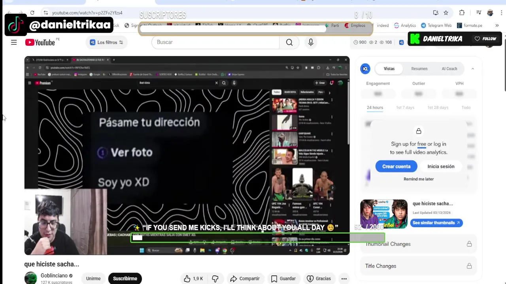
Task: Click the install app icon in the address bar
Action: [x=436, y=13]
